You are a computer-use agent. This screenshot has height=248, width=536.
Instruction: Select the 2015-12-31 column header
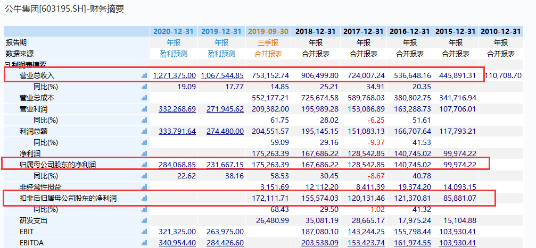[455, 31]
